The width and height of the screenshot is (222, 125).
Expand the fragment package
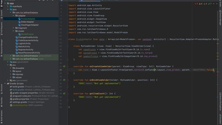[x=14, y=28]
